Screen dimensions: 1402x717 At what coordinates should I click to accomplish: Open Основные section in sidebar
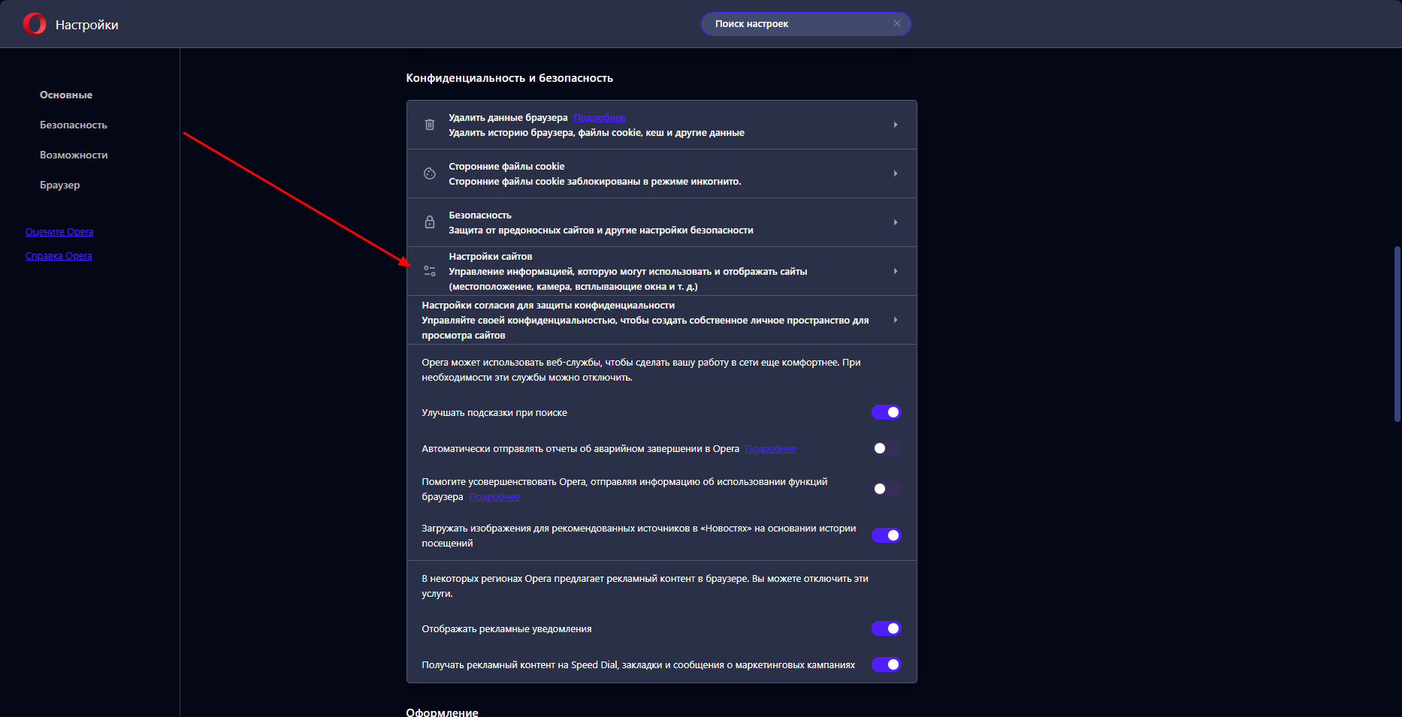tap(66, 95)
